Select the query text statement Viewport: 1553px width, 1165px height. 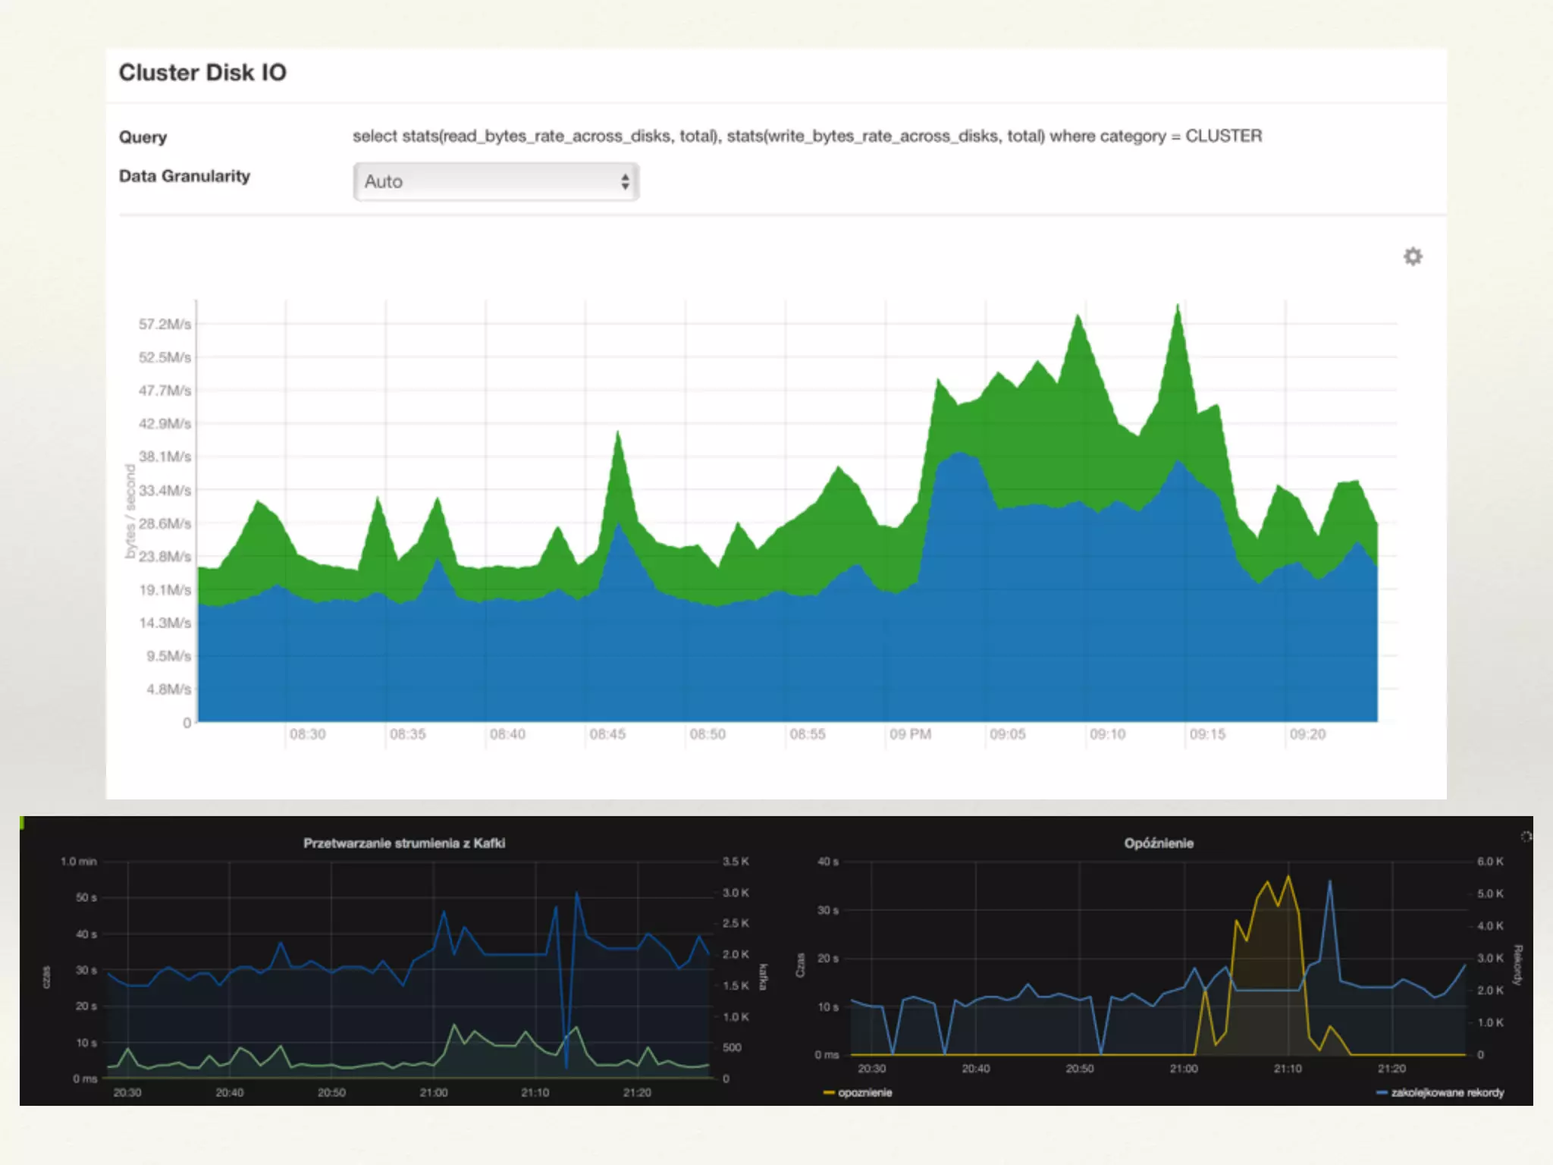click(807, 137)
